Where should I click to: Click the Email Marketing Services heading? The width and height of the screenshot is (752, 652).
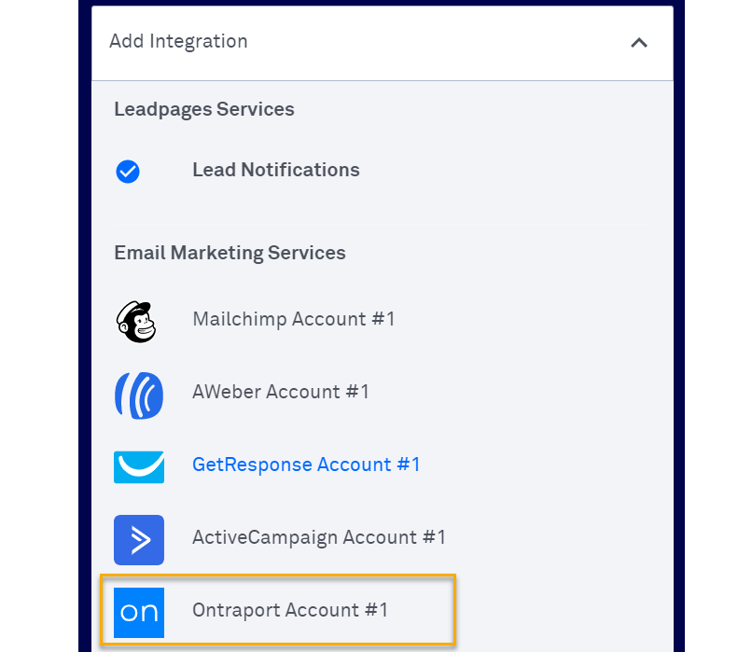pyautogui.click(x=230, y=253)
